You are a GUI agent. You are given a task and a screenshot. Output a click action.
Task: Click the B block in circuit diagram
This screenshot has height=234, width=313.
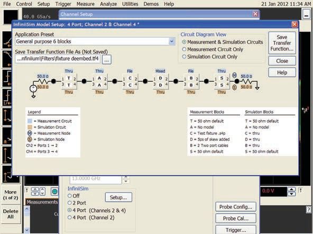click(191, 82)
